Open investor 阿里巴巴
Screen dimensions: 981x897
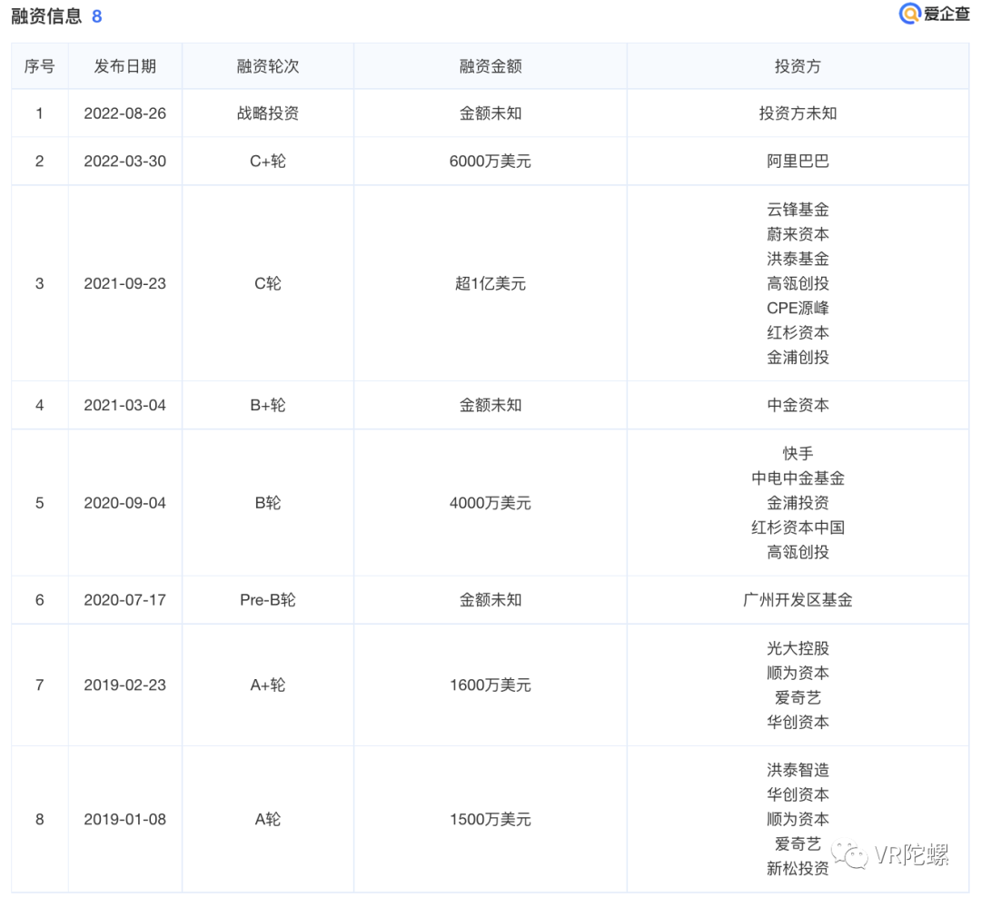tap(798, 162)
